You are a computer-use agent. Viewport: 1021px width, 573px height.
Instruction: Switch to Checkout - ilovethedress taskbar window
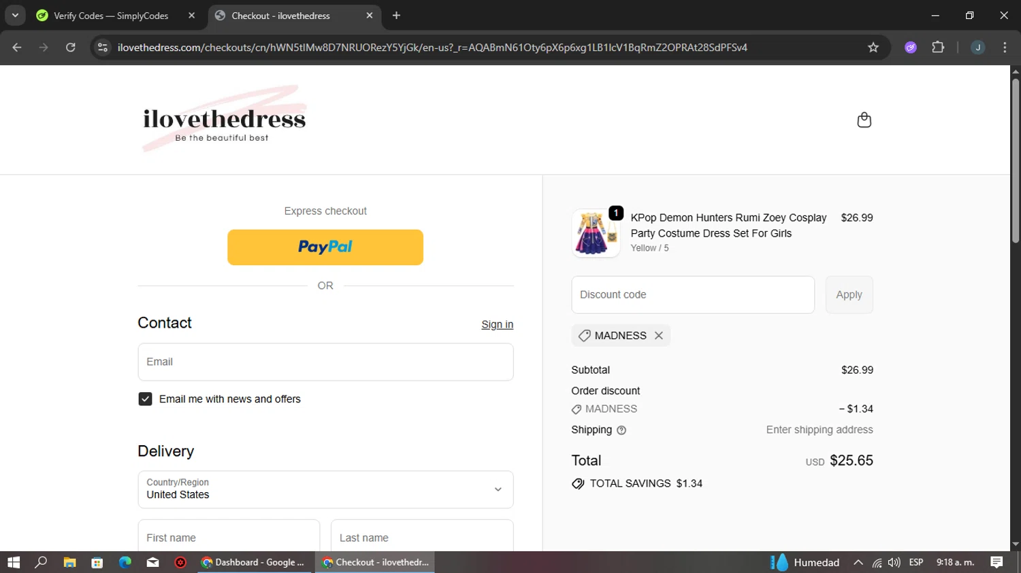[375, 562]
